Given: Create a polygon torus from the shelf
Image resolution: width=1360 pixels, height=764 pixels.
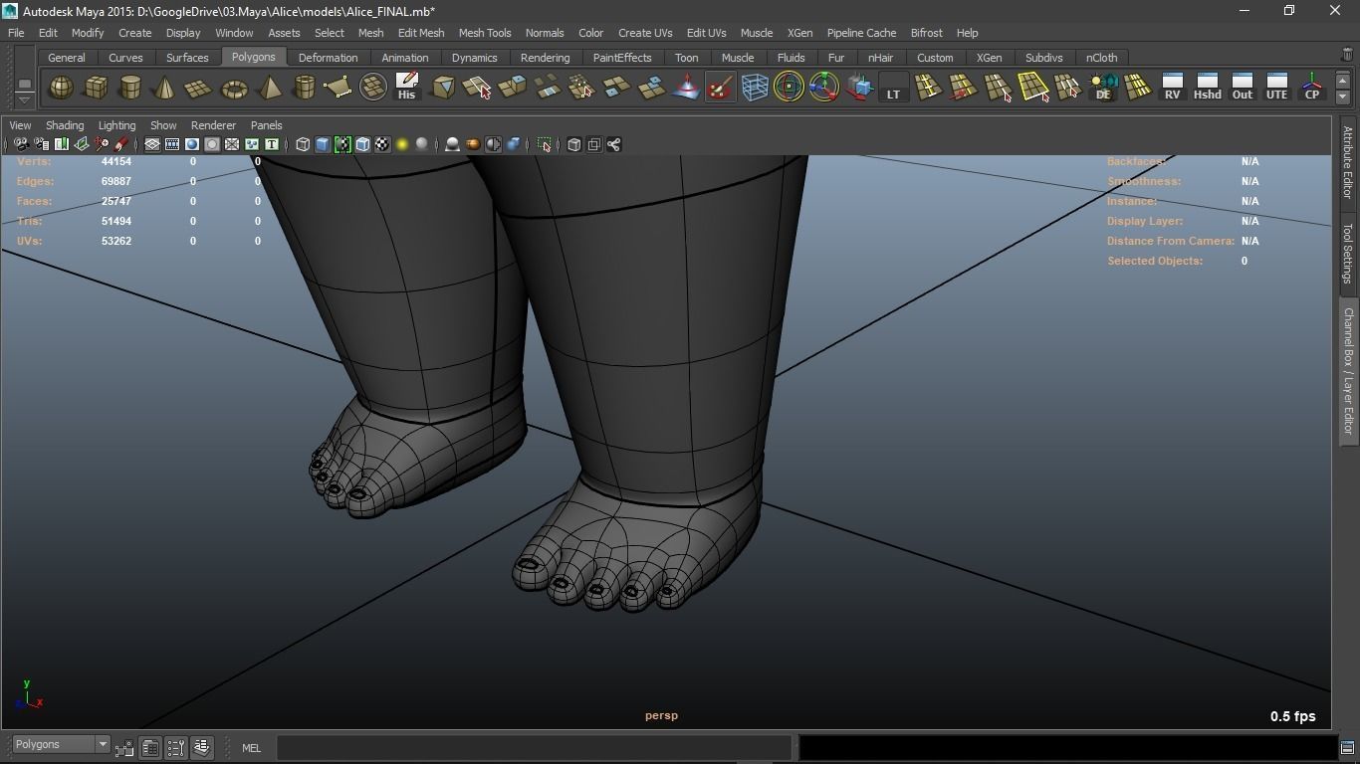Looking at the screenshot, I should [x=234, y=88].
